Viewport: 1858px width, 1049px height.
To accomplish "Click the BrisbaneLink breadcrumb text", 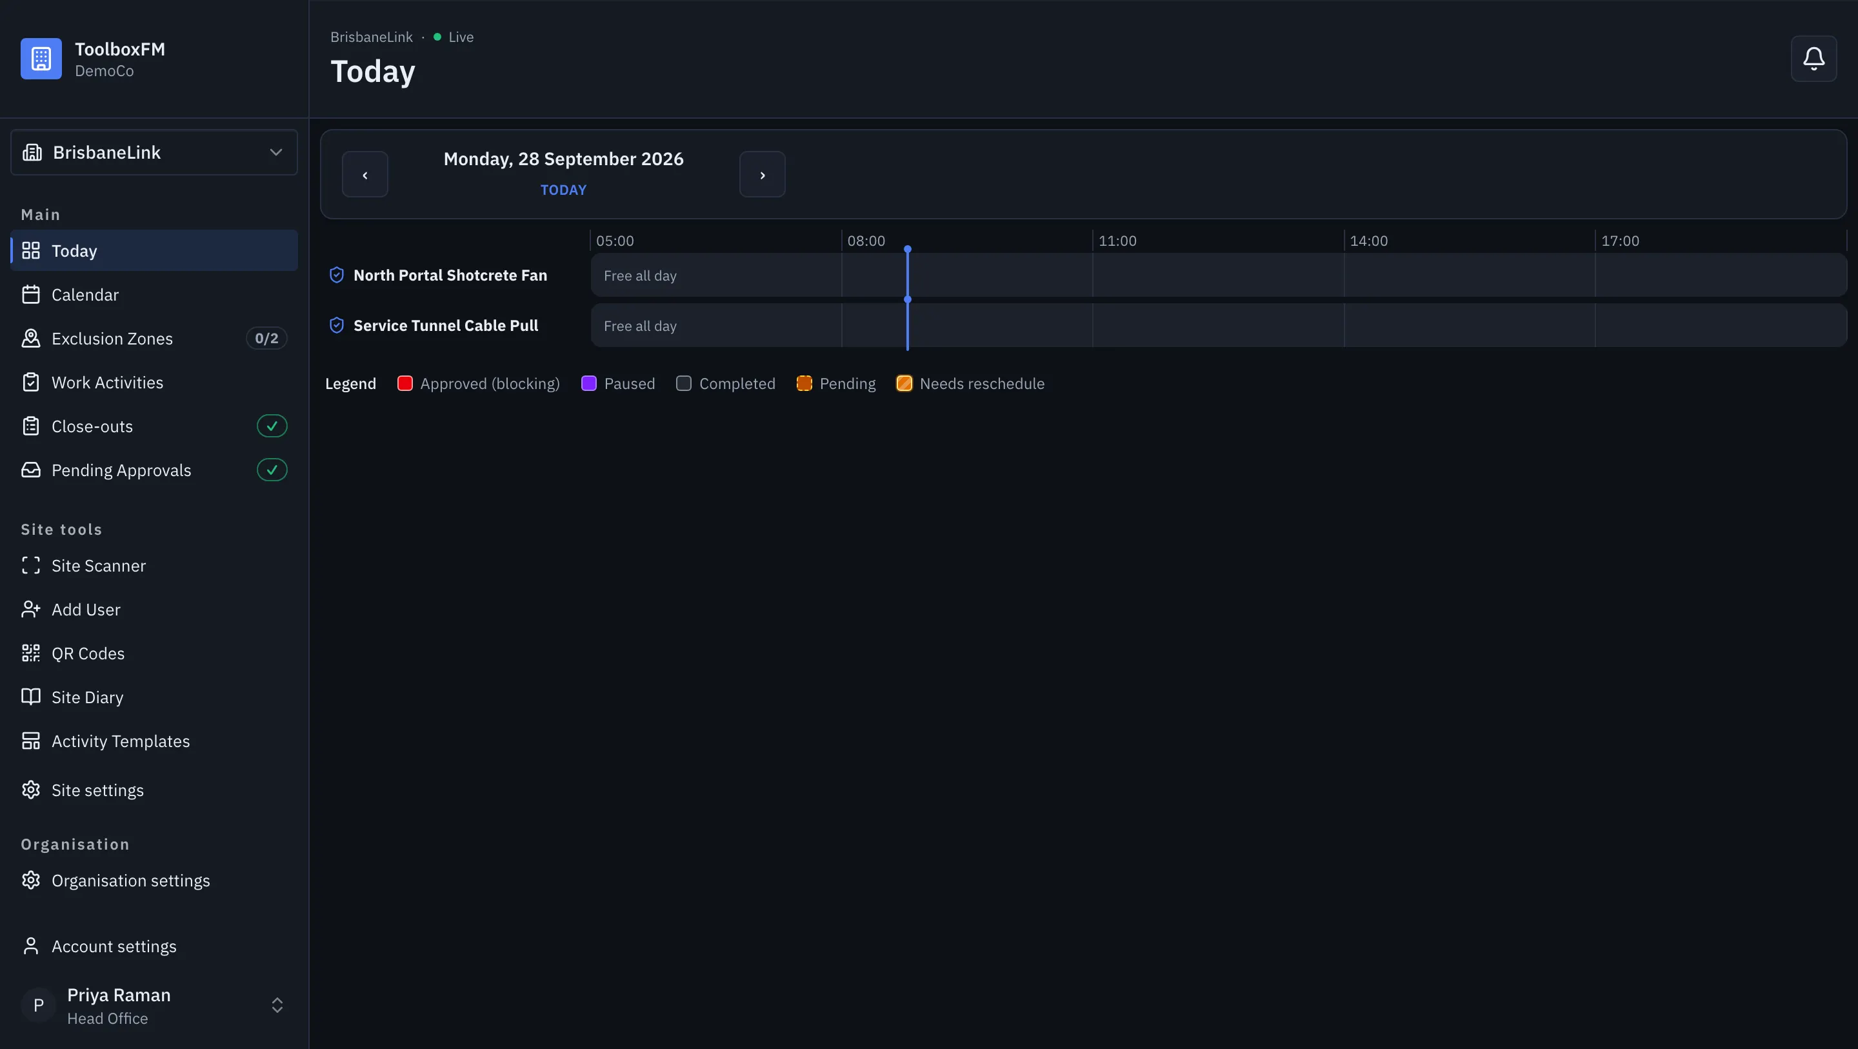I will pos(372,37).
